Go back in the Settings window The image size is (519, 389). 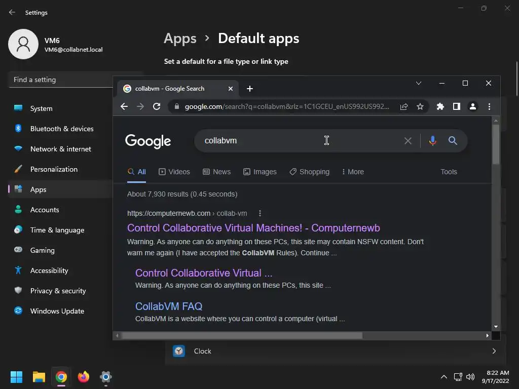(x=12, y=12)
